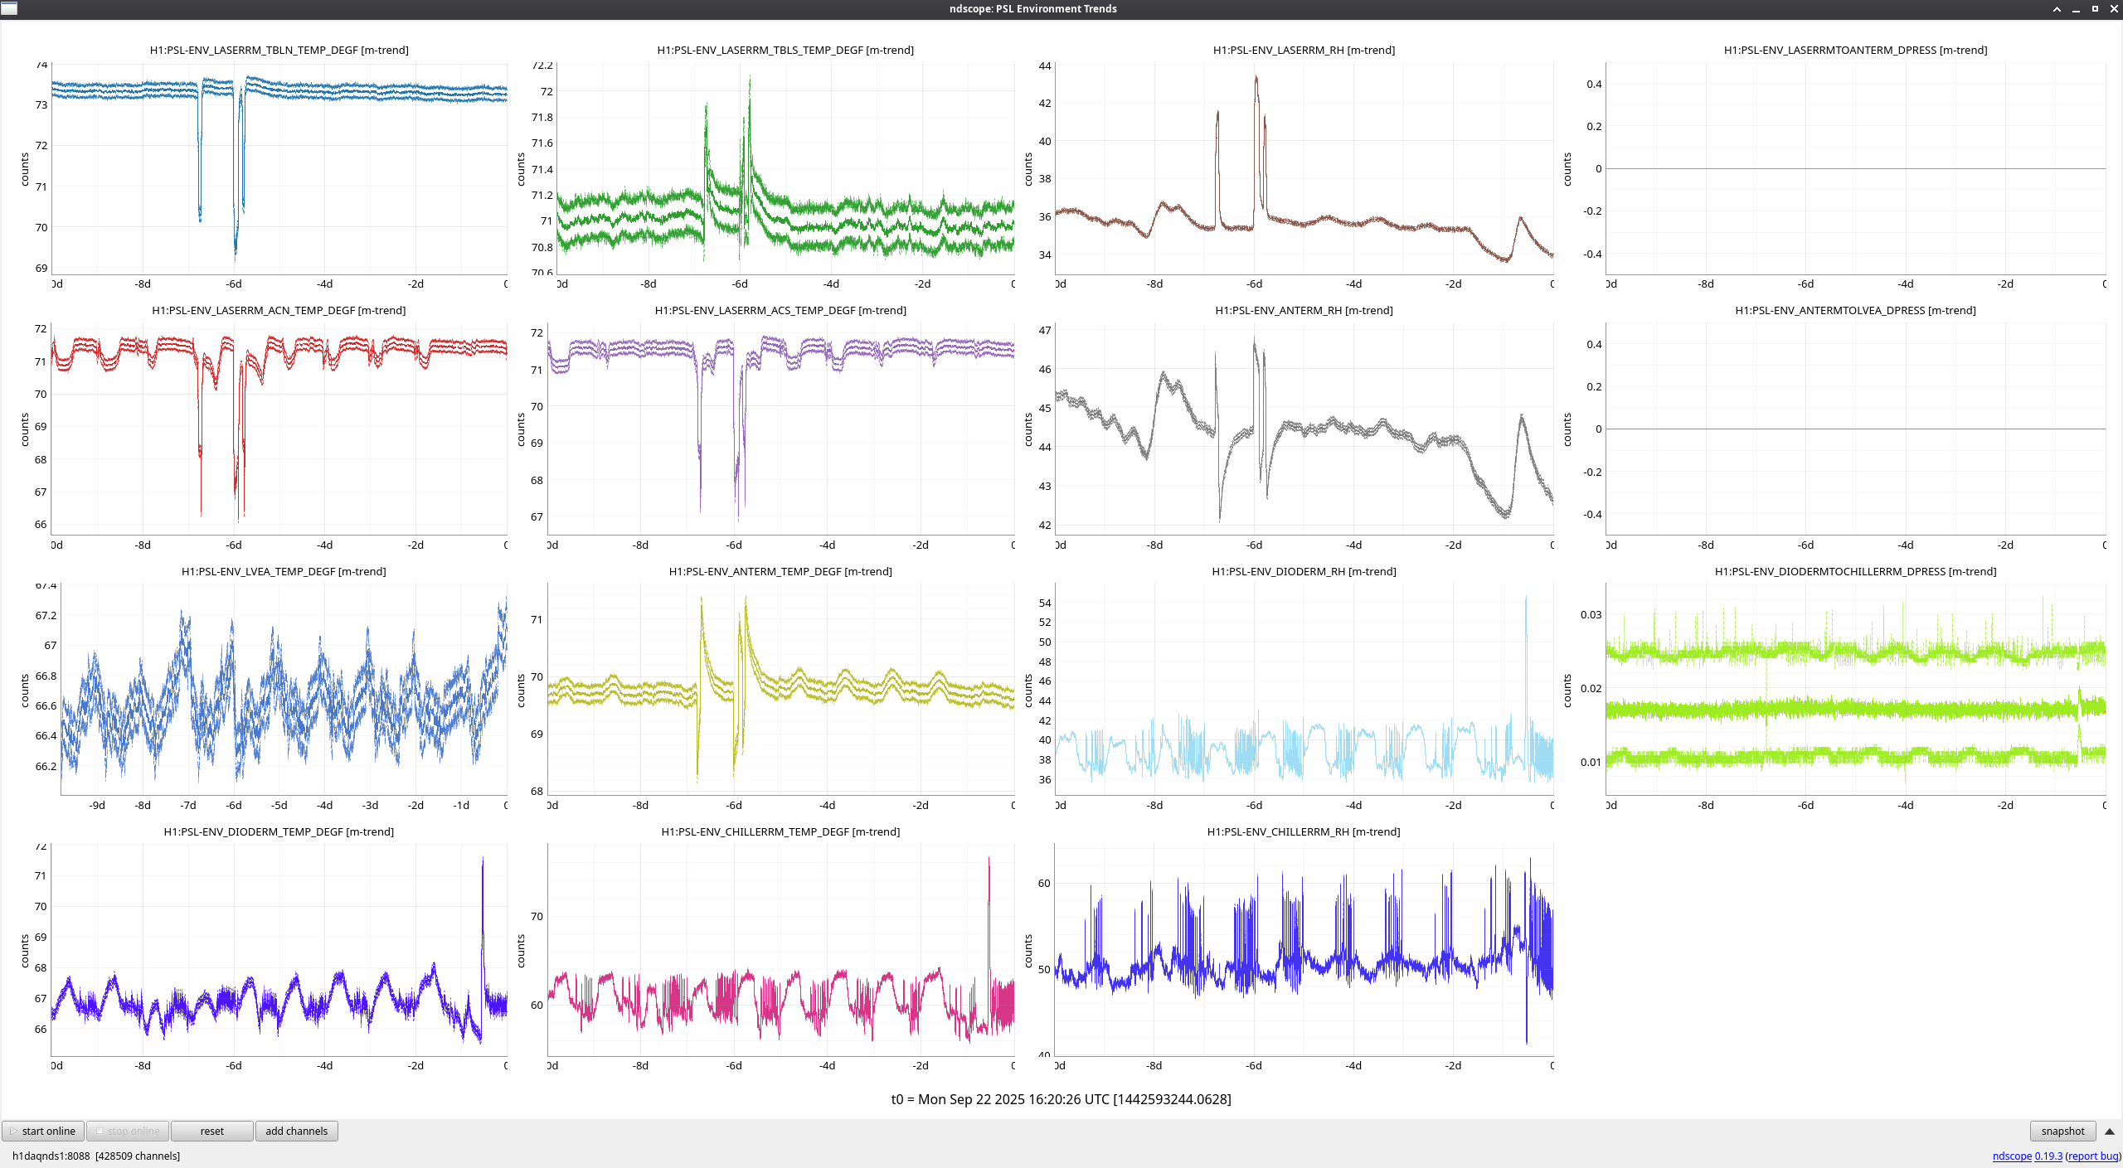Open the report bug link
Screen dimensions: 2123x1168
tap(2092, 1156)
